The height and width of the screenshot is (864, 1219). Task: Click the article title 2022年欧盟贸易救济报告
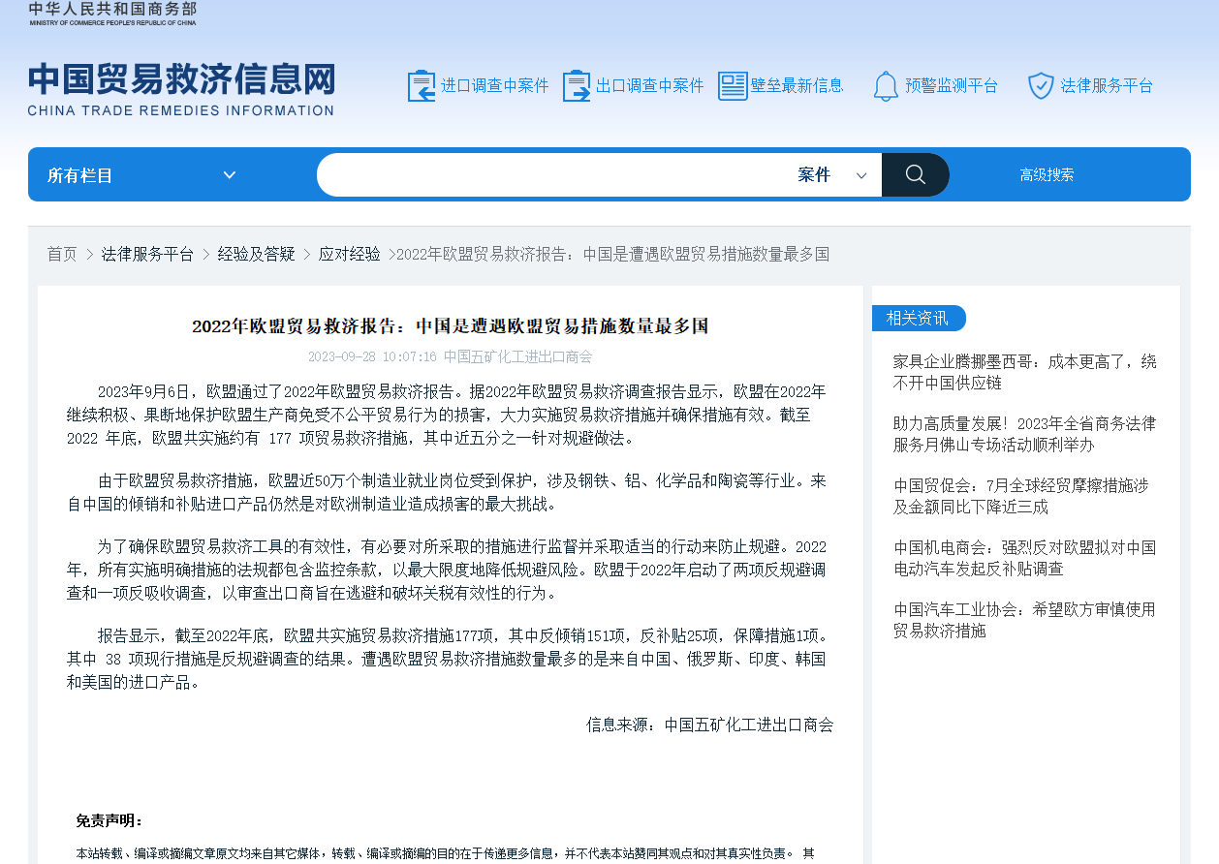click(x=451, y=325)
